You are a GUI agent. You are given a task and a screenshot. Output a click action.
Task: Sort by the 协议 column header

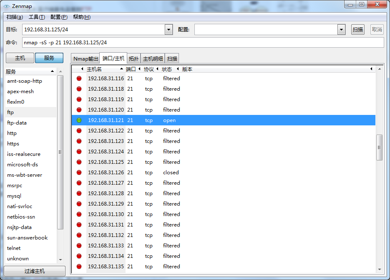tap(151, 69)
